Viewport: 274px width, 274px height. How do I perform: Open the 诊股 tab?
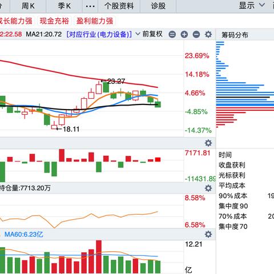point(158,6)
